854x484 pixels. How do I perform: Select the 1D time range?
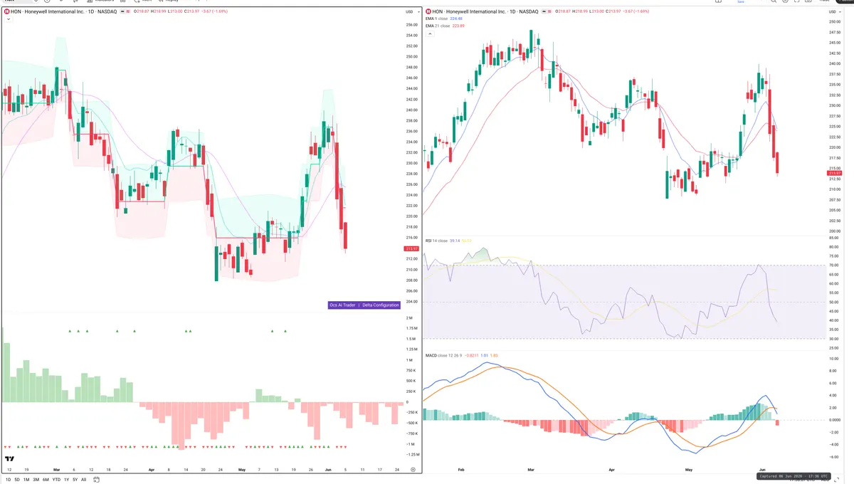pyautogui.click(x=7, y=480)
